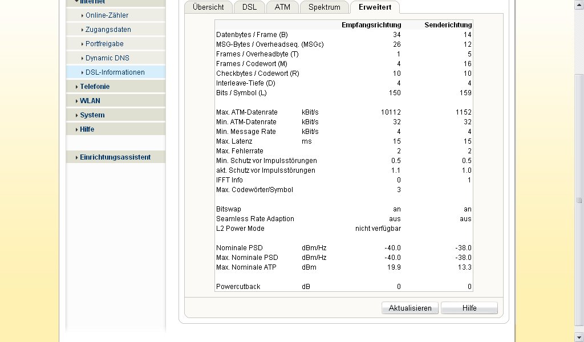
Task: Select DSL-Informationen in the sidebar
Action: pos(115,72)
